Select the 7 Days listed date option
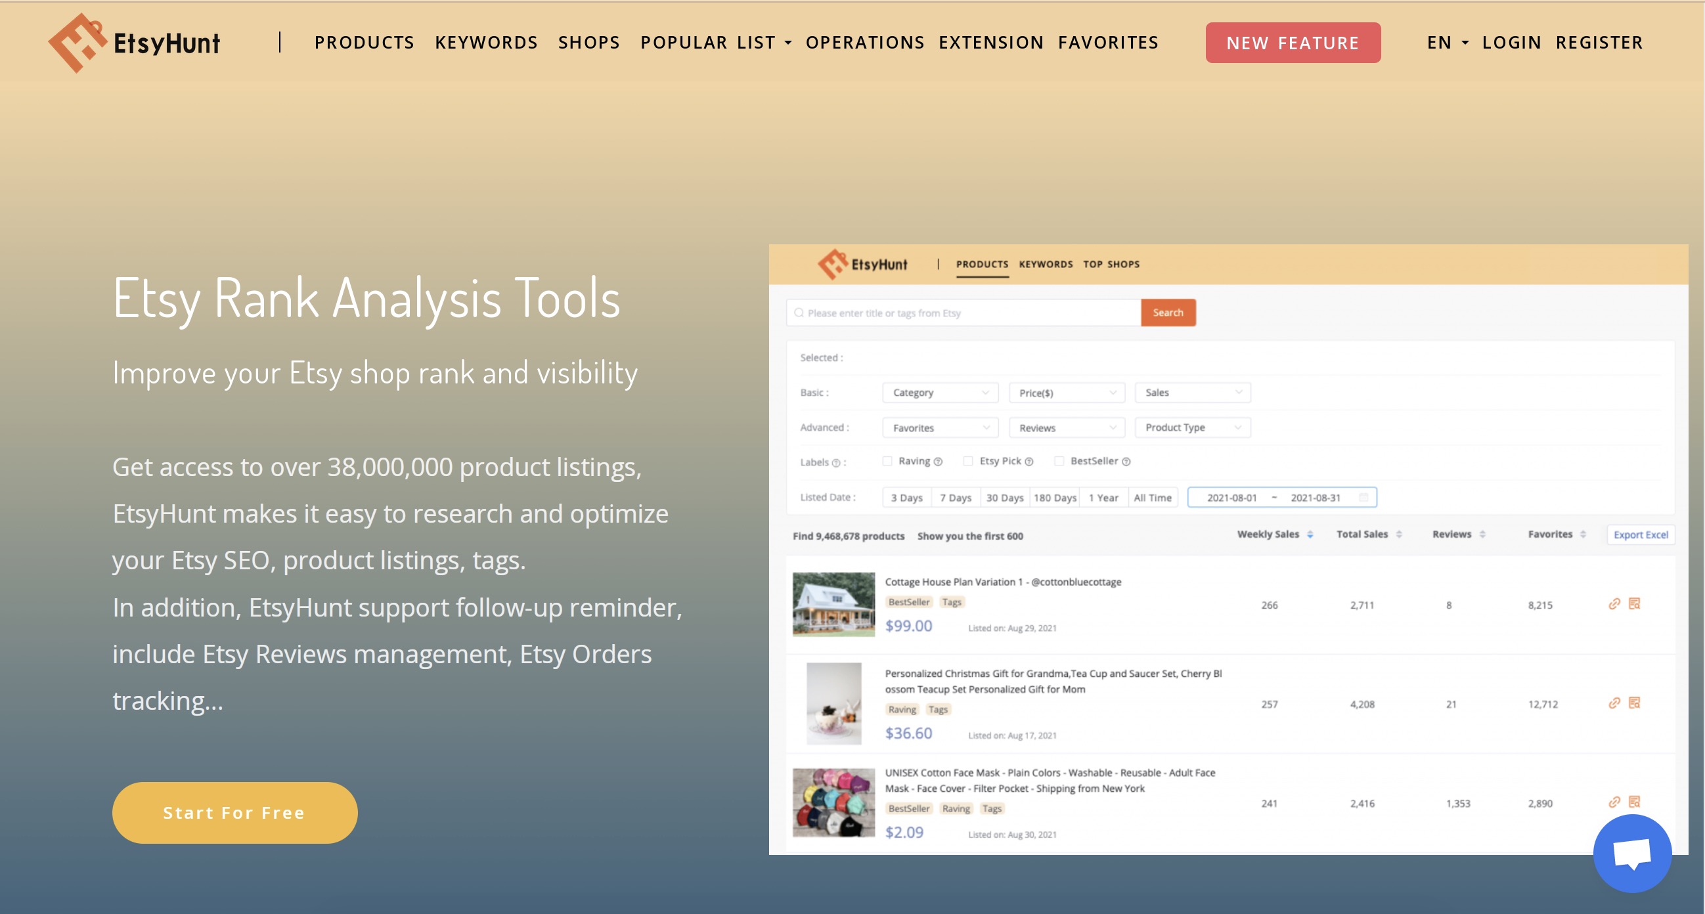The height and width of the screenshot is (914, 1705). [956, 498]
